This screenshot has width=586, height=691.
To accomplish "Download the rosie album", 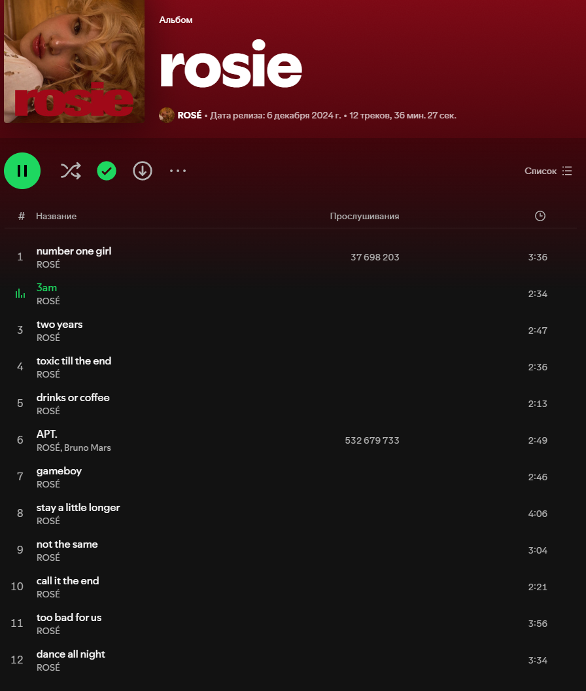I will point(143,171).
